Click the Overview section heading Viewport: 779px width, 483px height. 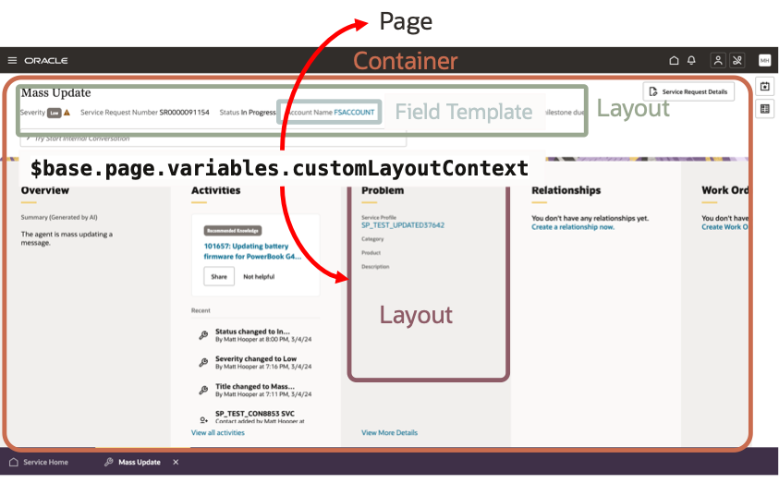(44, 190)
